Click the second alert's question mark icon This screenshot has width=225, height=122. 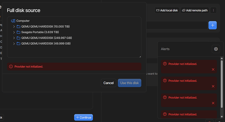click(x=165, y=80)
